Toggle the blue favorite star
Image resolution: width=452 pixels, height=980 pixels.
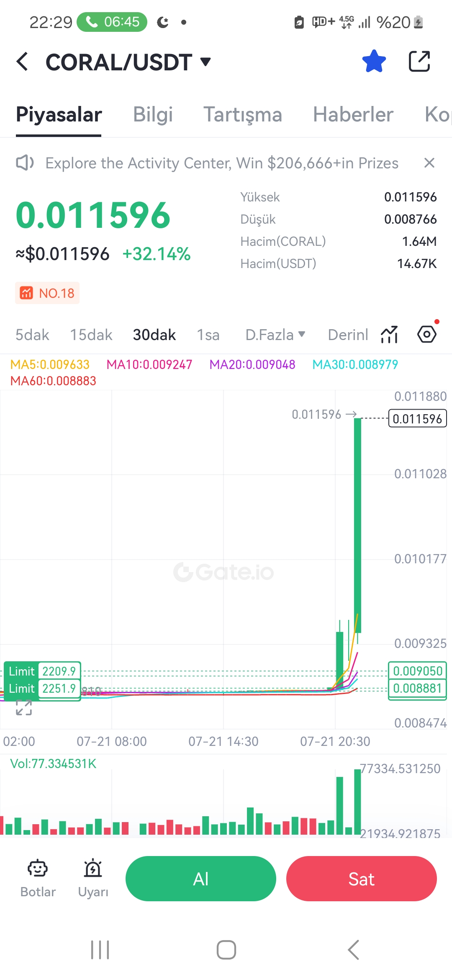coord(374,61)
